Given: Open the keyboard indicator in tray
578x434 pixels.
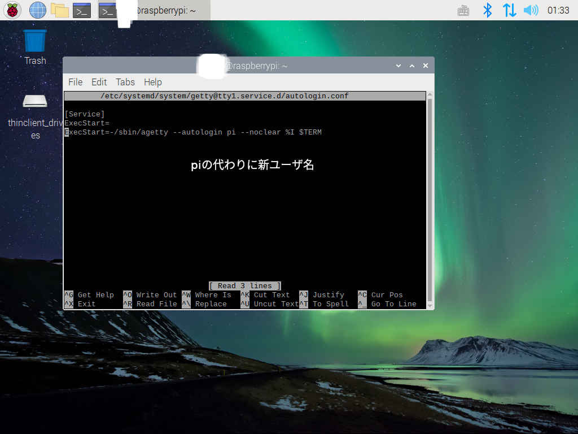Looking at the screenshot, I should click(463, 11).
